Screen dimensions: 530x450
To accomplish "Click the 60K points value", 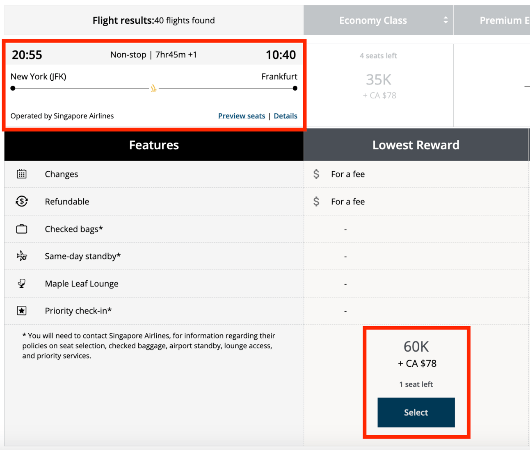I will tap(416, 347).
